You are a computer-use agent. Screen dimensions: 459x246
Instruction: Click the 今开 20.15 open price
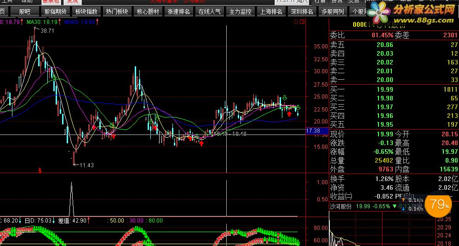pyautogui.click(x=450, y=135)
